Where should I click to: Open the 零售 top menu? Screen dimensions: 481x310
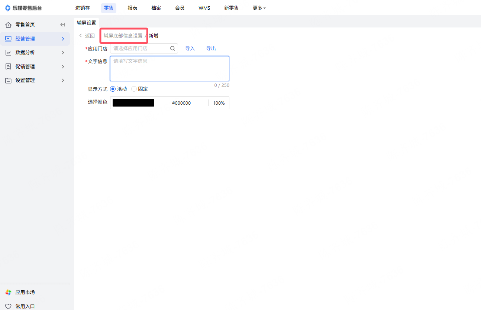pos(109,8)
